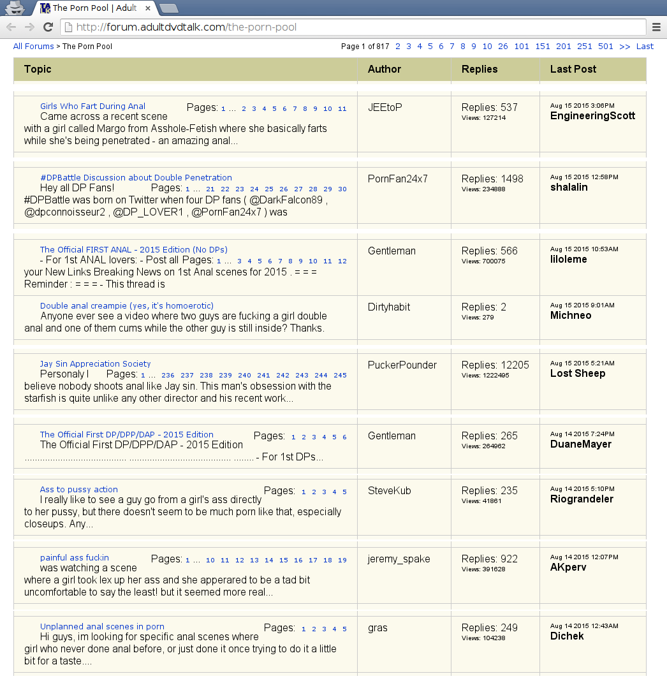Click author name jeremy_spake

(399, 559)
